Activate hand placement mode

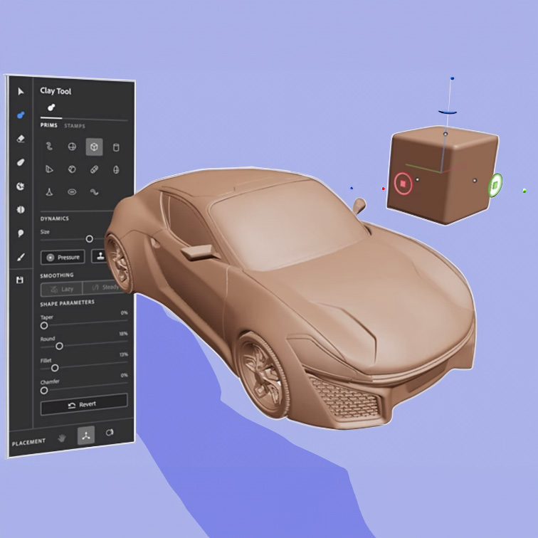click(x=62, y=436)
